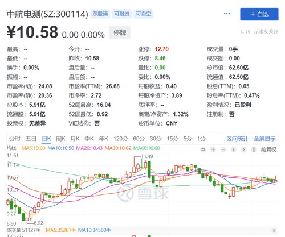The image size is (285, 237).
Task: Click the current price ¥10.58
Action: [32, 32]
